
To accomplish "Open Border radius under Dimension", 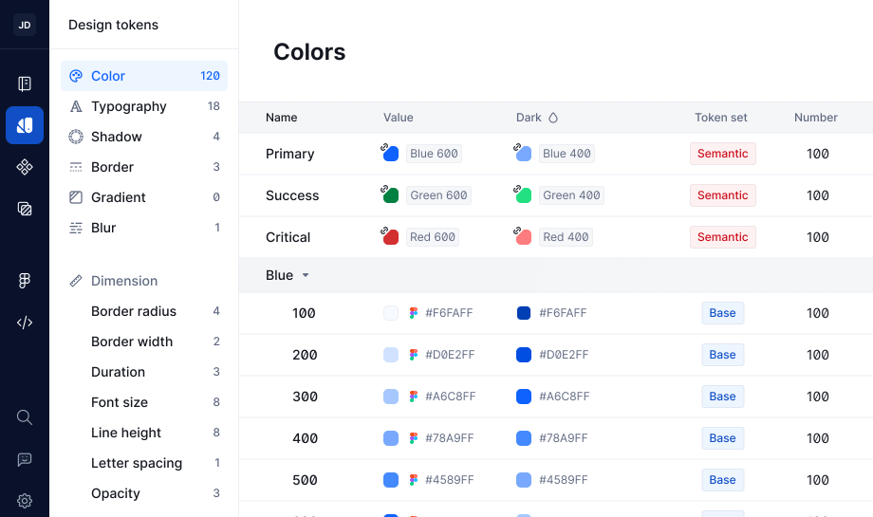I will [134, 311].
